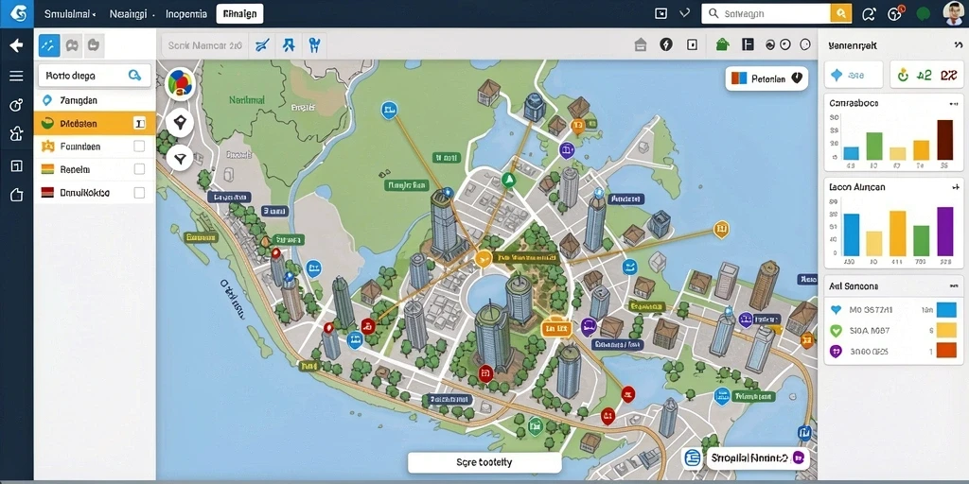Open the Inopentia menu
This screenshot has width=969, height=484.
186,13
